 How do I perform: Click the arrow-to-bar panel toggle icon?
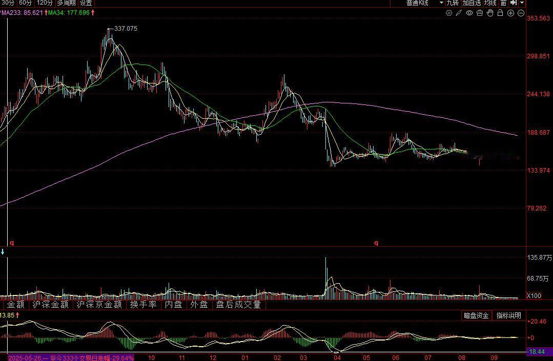(514, 3)
